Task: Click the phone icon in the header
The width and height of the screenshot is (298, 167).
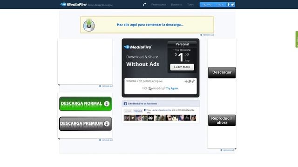Action: tap(145, 4)
